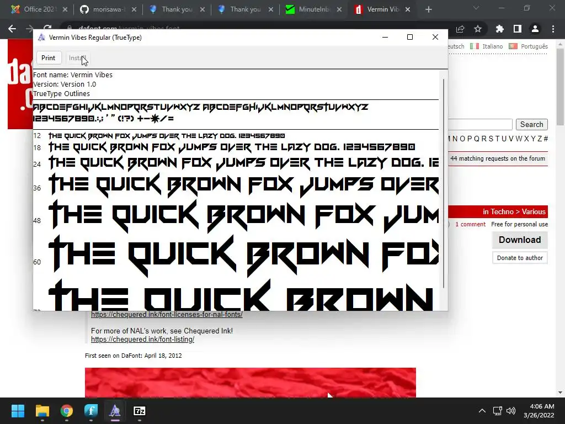Select the Font name: Vermin Vibes text

pyautogui.click(x=73, y=75)
